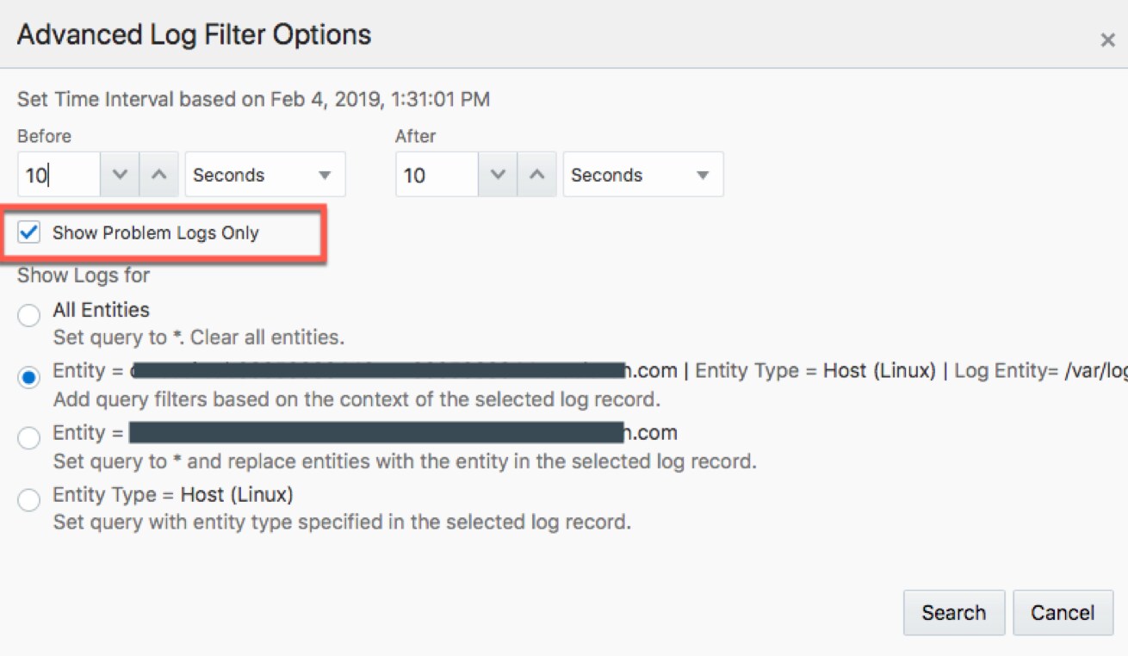
Task: Select radio with Entity Type and Log Entity
Action: [29, 377]
